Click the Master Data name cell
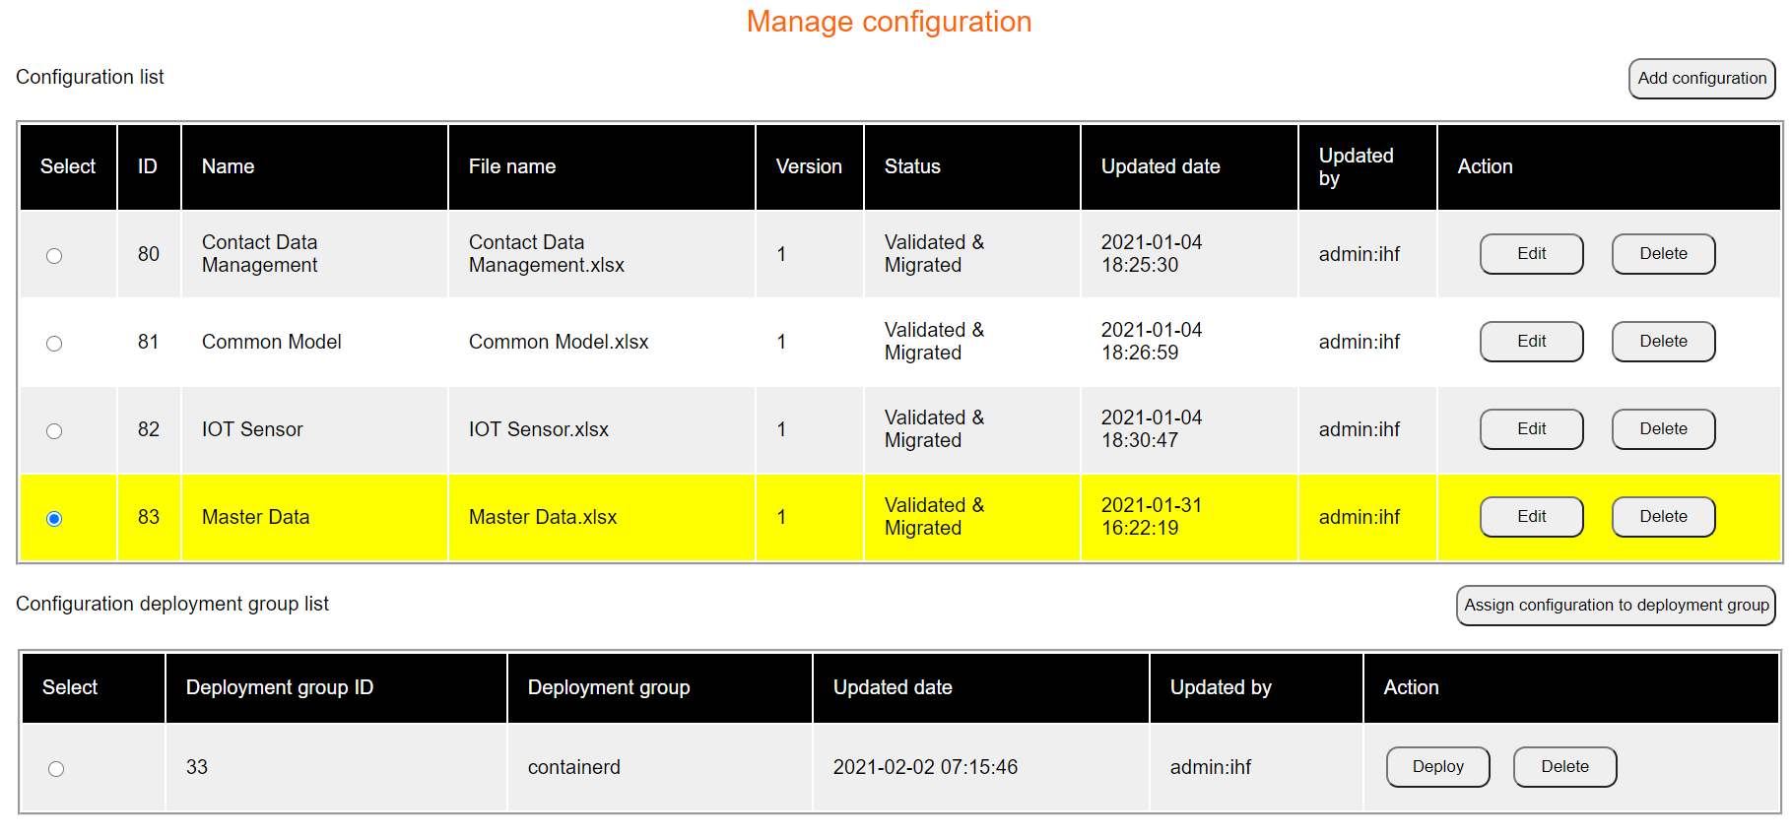 [x=314, y=517]
